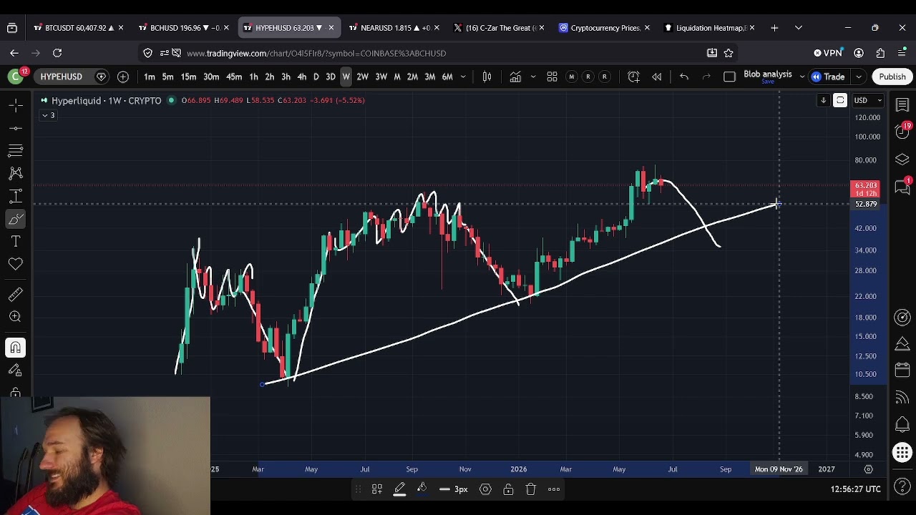The width and height of the screenshot is (916, 515).
Task: Open line color pencil swatch
Action: 399,489
